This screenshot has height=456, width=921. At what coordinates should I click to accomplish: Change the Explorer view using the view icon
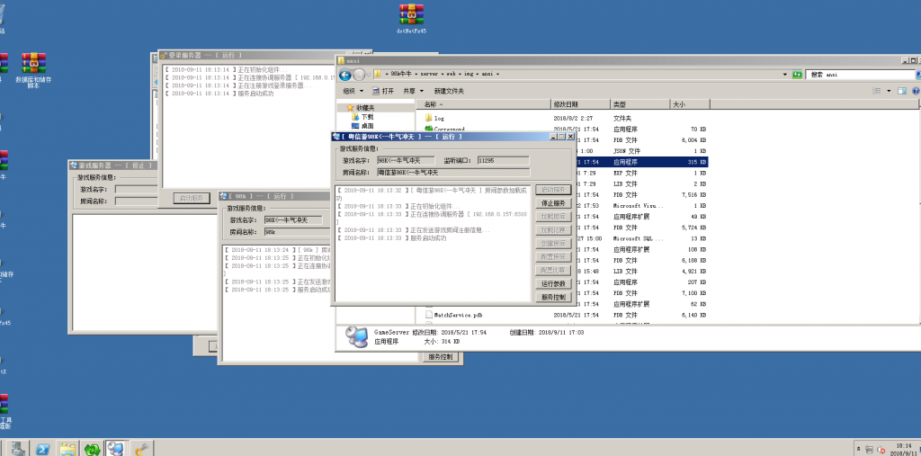coord(877,91)
